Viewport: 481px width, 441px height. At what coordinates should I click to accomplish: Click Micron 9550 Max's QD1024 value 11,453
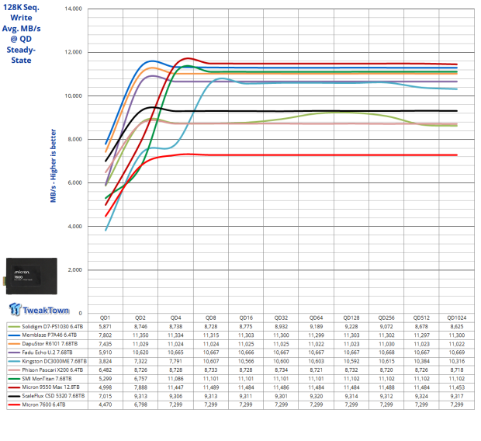coord(457,387)
